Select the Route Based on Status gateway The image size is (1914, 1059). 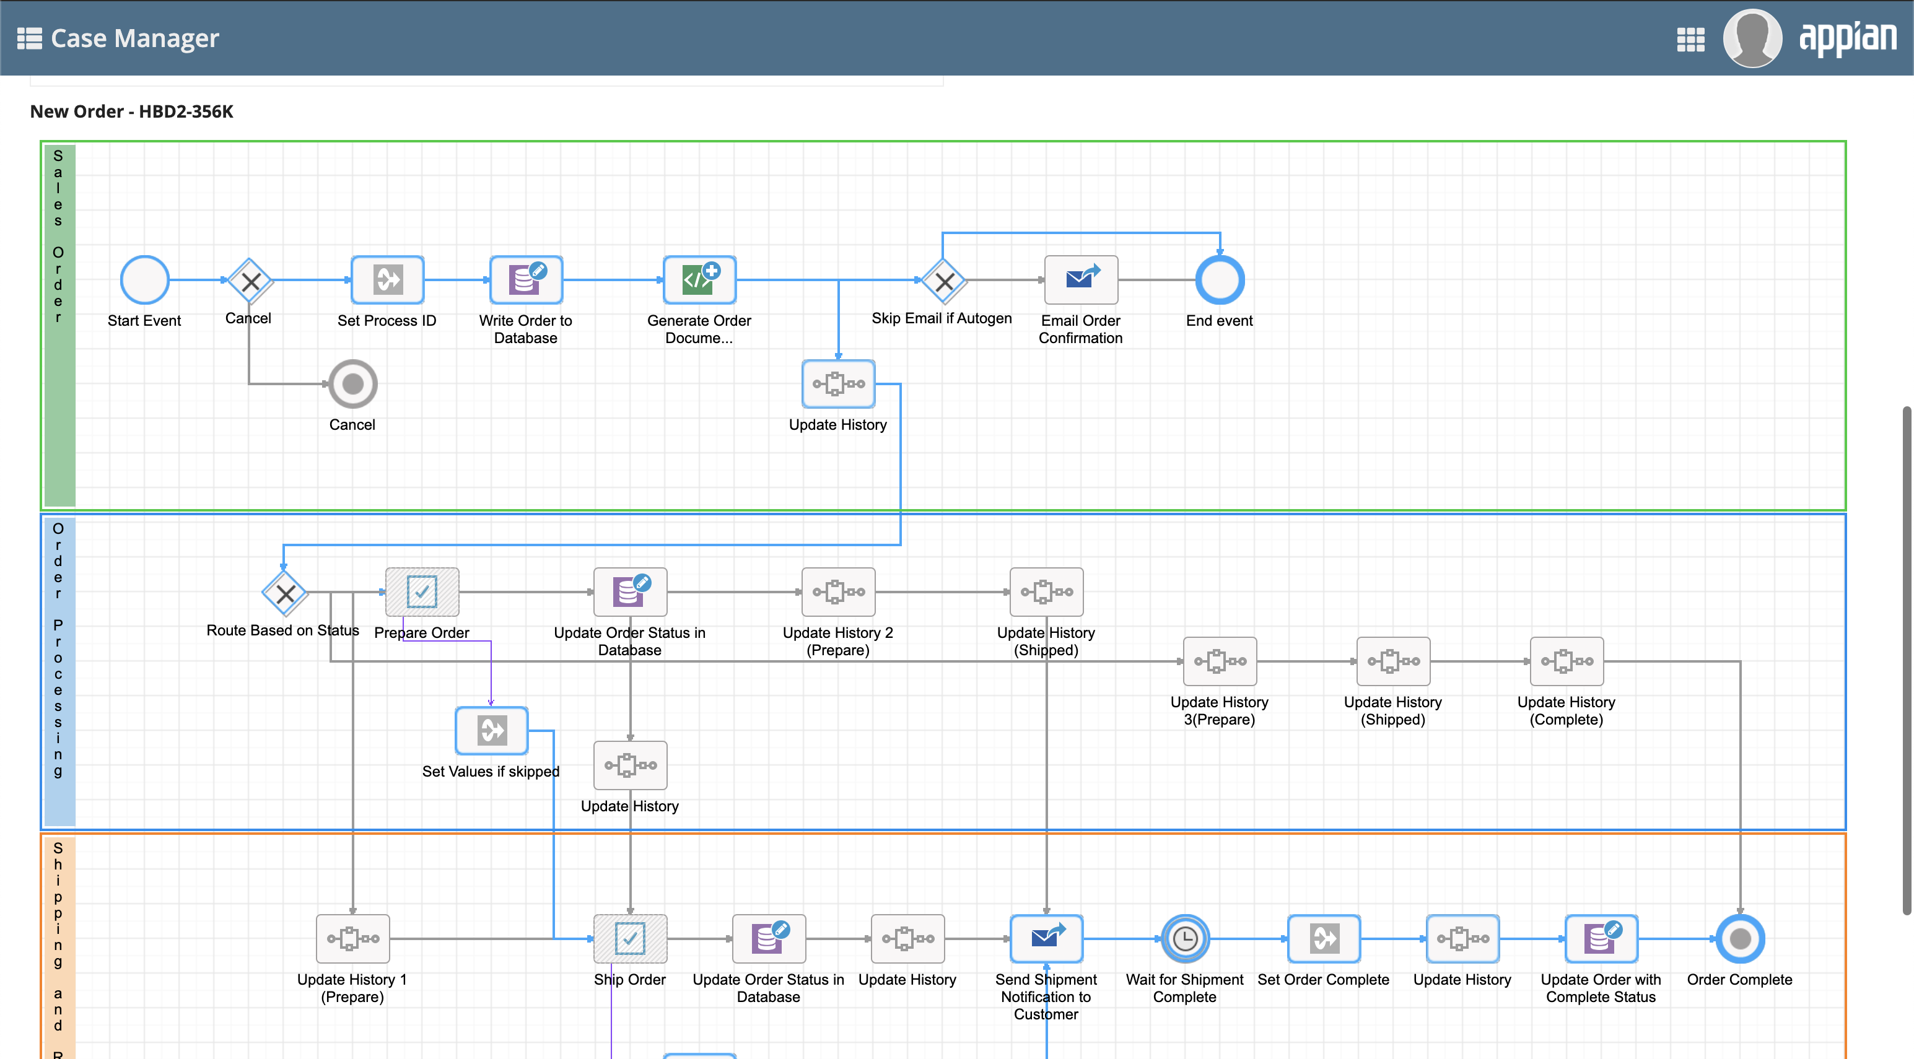286,593
